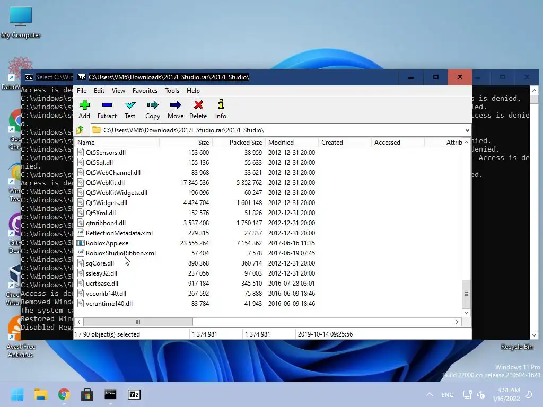Click the RobloxApp.exe file icon
The image size is (543, 407).
(81, 243)
